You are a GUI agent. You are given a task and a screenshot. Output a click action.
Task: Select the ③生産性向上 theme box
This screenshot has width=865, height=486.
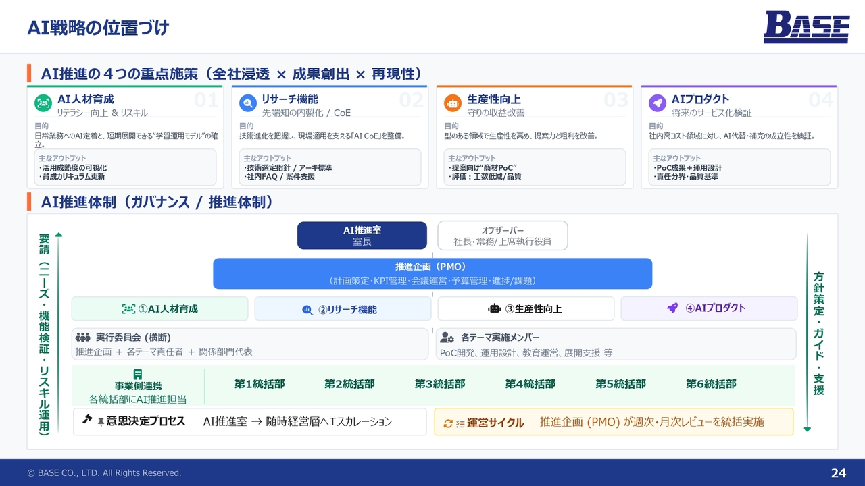pyautogui.click(x=526, y=308)
